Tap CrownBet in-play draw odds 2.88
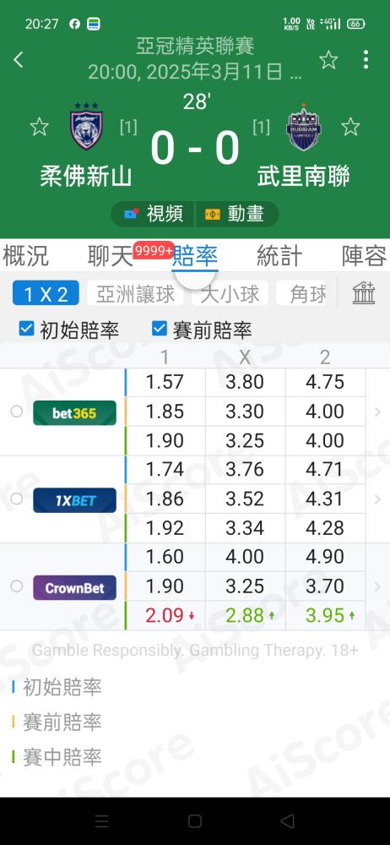 (x=245, y=615)
